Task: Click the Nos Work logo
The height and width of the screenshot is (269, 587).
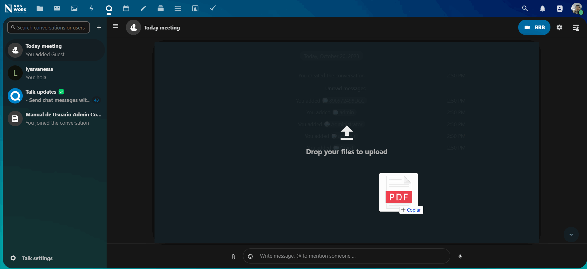Action: tap(16, 8)
